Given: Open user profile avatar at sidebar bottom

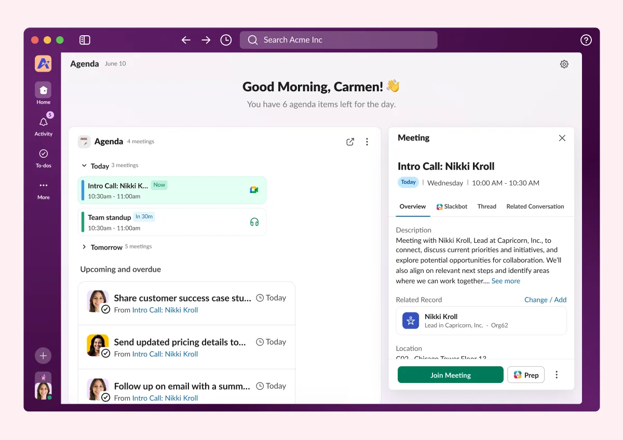Looking at the screenshot, I should (43, 391).
